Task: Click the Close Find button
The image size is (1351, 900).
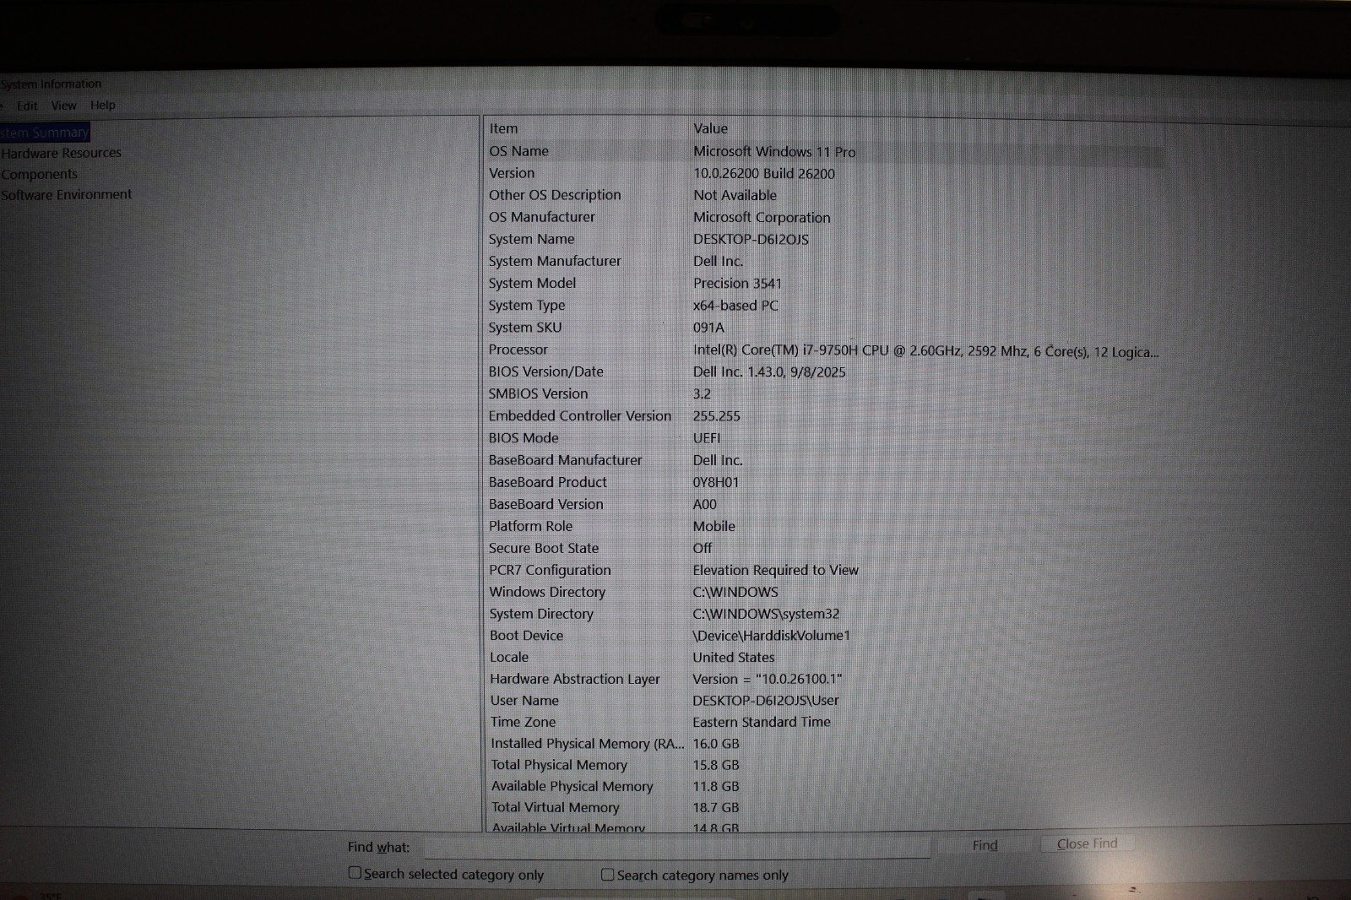Action: point(1087,843)
